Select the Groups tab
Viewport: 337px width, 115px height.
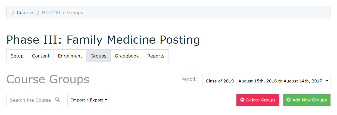[x=98, y=56]
